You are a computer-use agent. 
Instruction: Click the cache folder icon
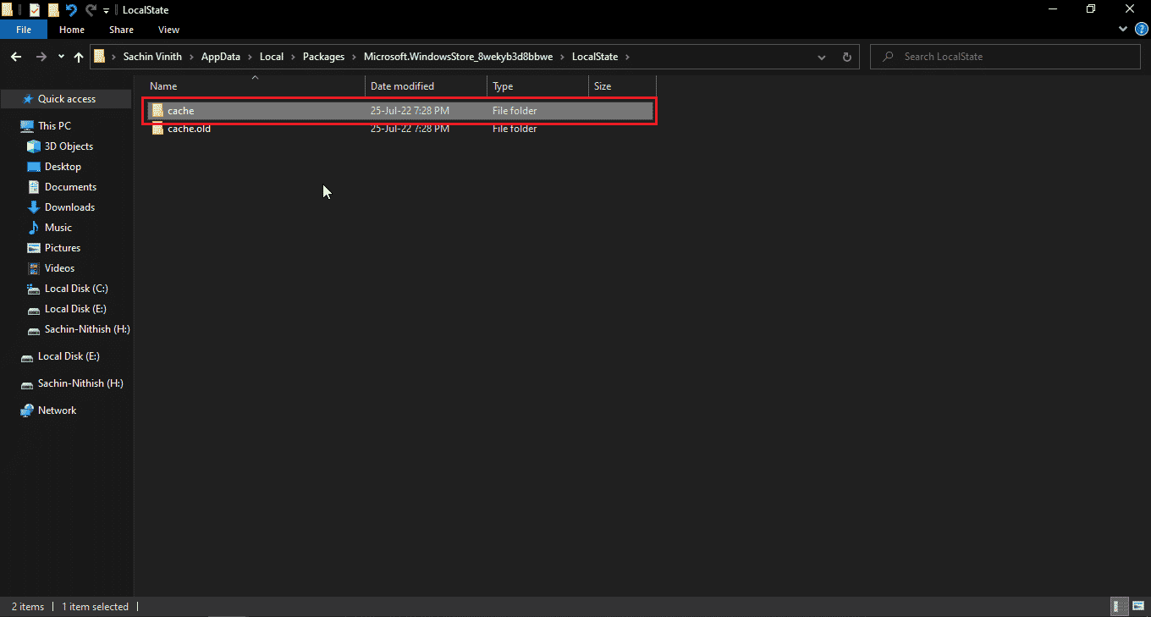(x=157, y=110)
